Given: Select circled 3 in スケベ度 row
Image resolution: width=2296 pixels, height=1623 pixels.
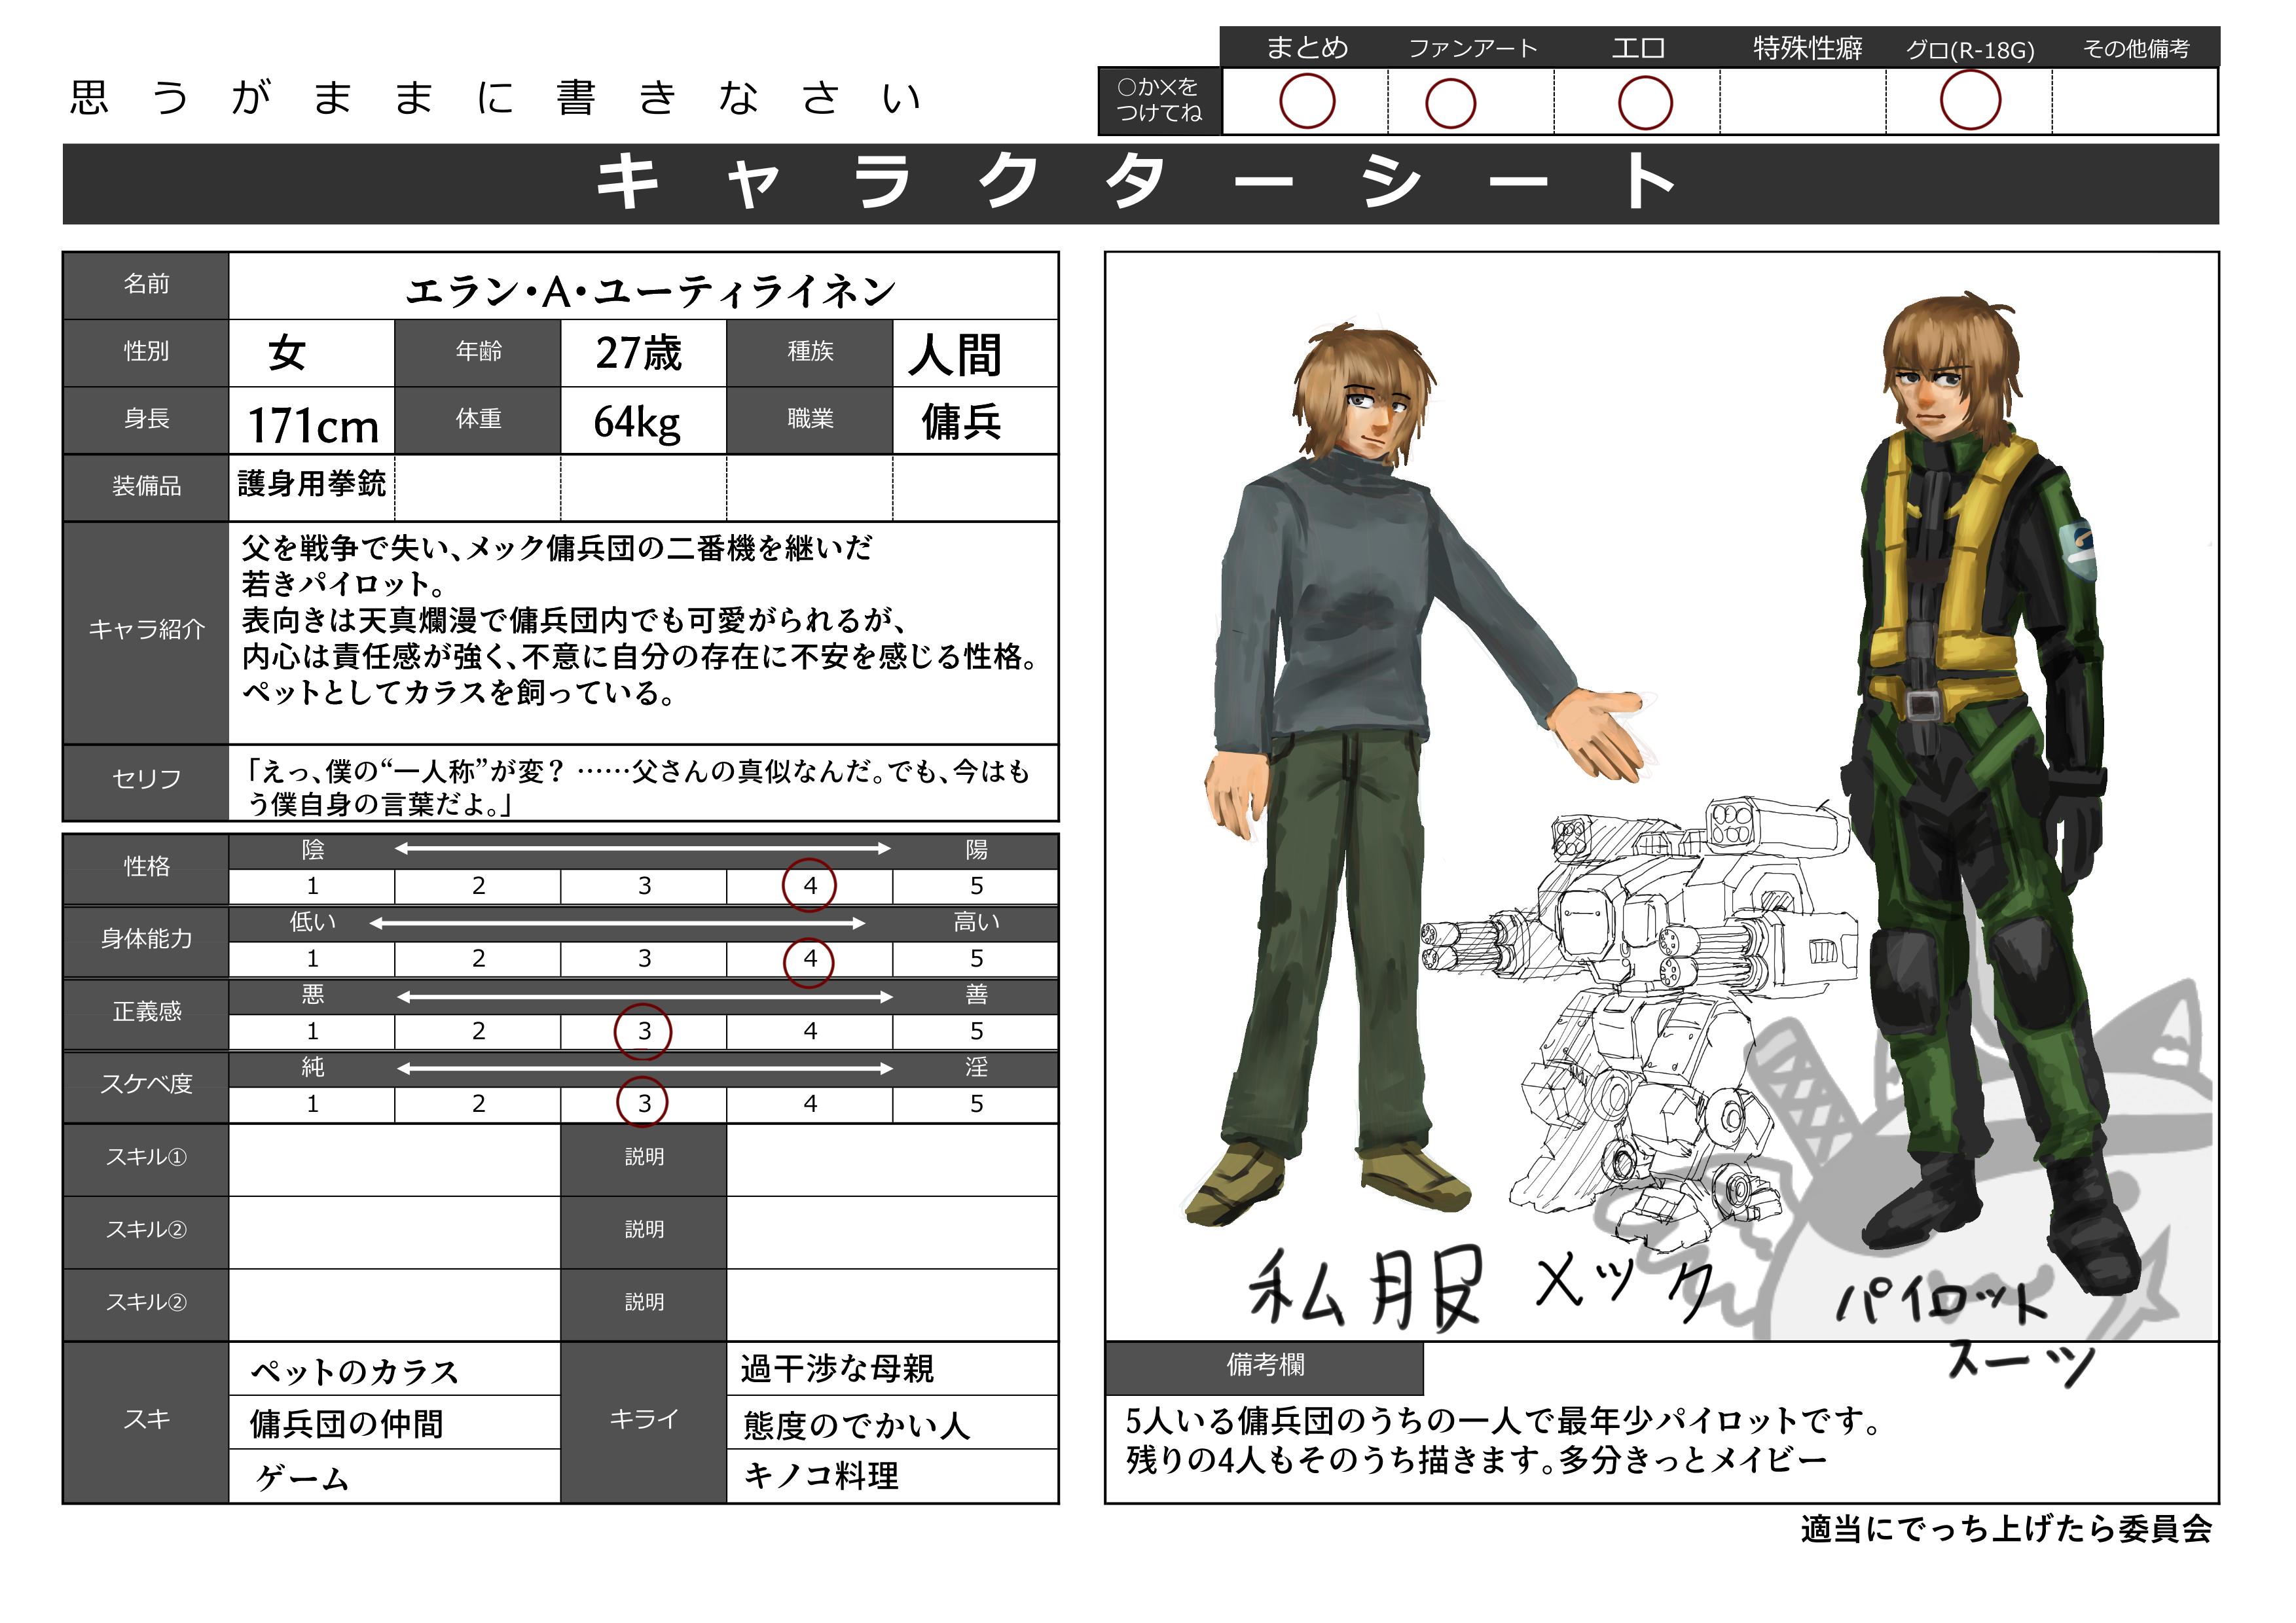Looking at the screenshot, I should (x=643, y=1103).
